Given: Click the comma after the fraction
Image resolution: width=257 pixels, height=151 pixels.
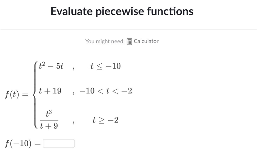Looking at the screenshot, I should click(74, 123).
